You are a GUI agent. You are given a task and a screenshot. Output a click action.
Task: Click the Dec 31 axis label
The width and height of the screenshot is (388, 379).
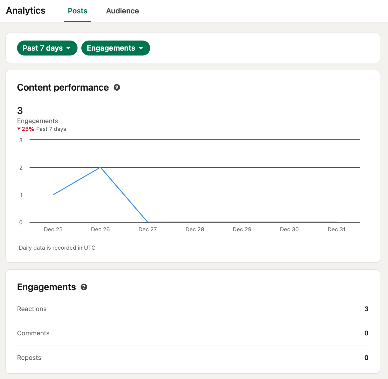[x=337, y=229]
